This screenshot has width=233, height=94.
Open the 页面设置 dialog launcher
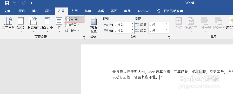pos(84,37)
